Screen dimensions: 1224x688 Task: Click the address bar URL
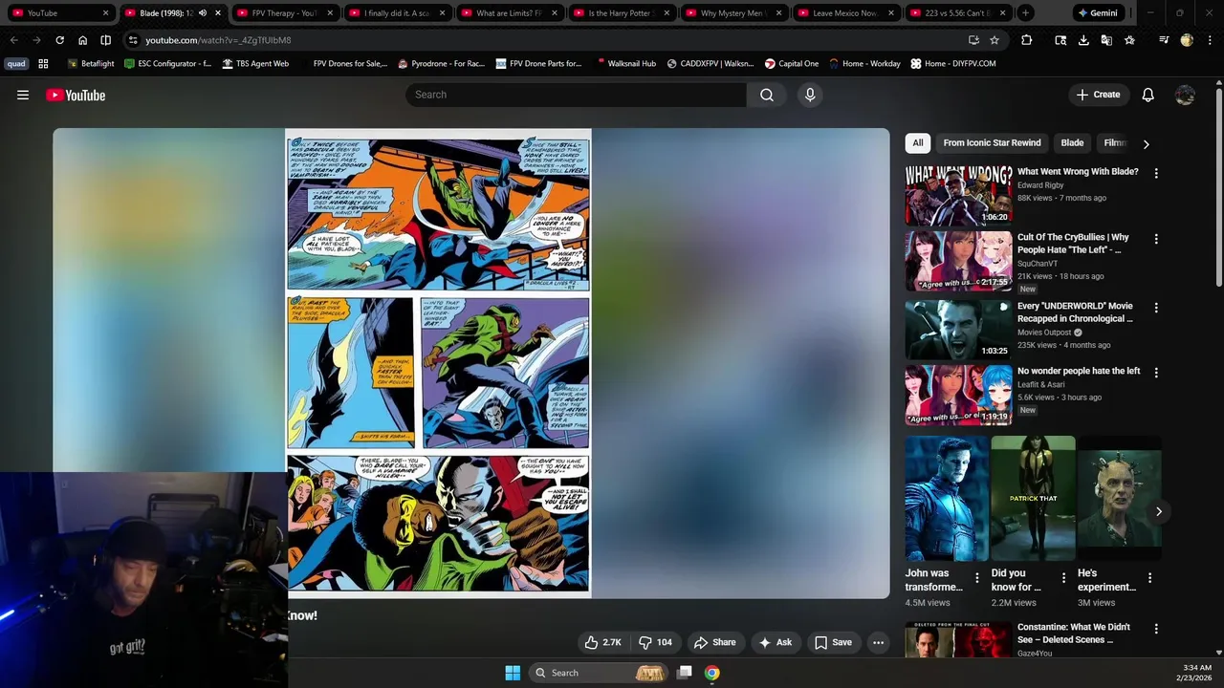pos(218,40)
